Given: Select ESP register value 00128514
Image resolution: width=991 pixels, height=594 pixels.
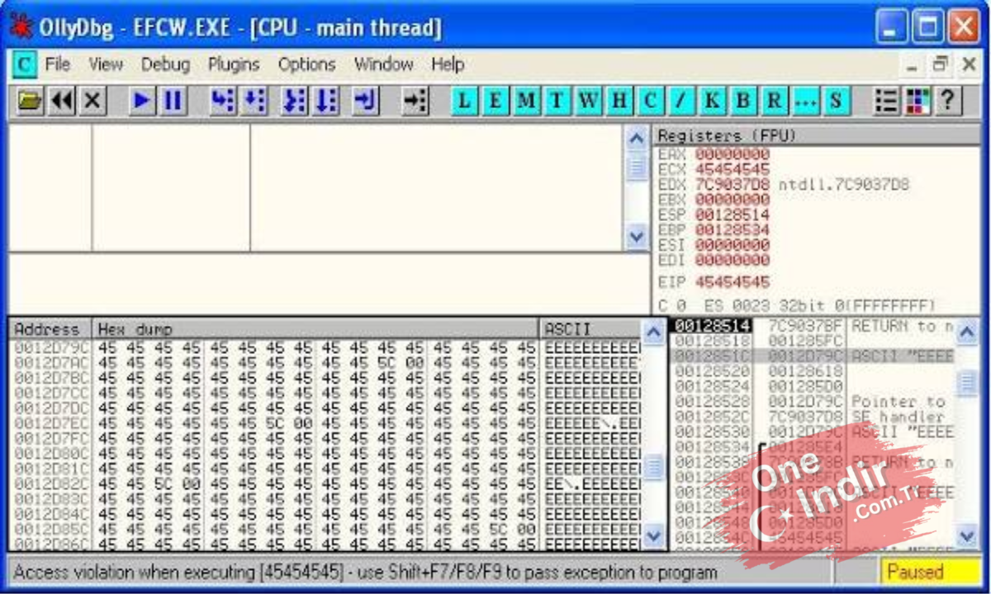Looking at the screenshot, I should pos(732,214).
